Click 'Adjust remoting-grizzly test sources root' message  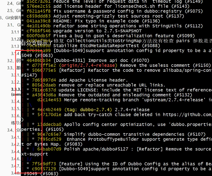[x=108, y=16]
